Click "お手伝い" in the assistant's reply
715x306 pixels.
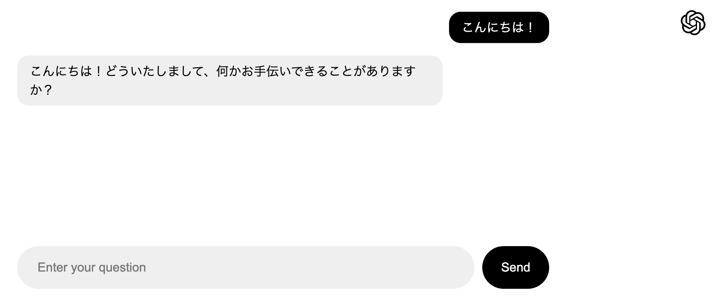[x=266, y=71]
